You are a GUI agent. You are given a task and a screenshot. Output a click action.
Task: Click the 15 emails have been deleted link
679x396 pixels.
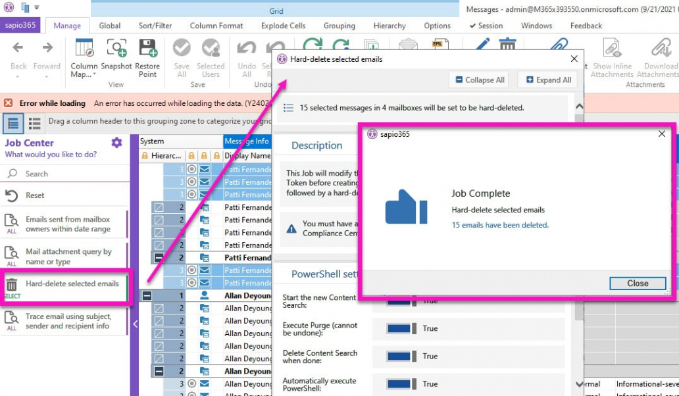500,225
